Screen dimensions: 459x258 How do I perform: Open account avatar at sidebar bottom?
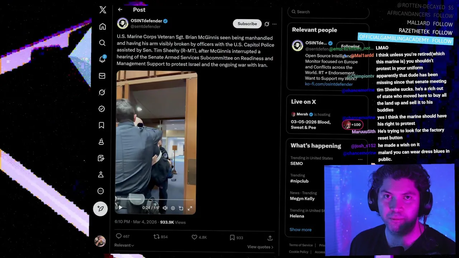100,241
